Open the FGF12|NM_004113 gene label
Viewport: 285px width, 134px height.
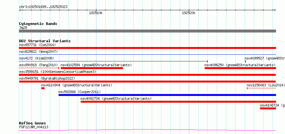34,127
